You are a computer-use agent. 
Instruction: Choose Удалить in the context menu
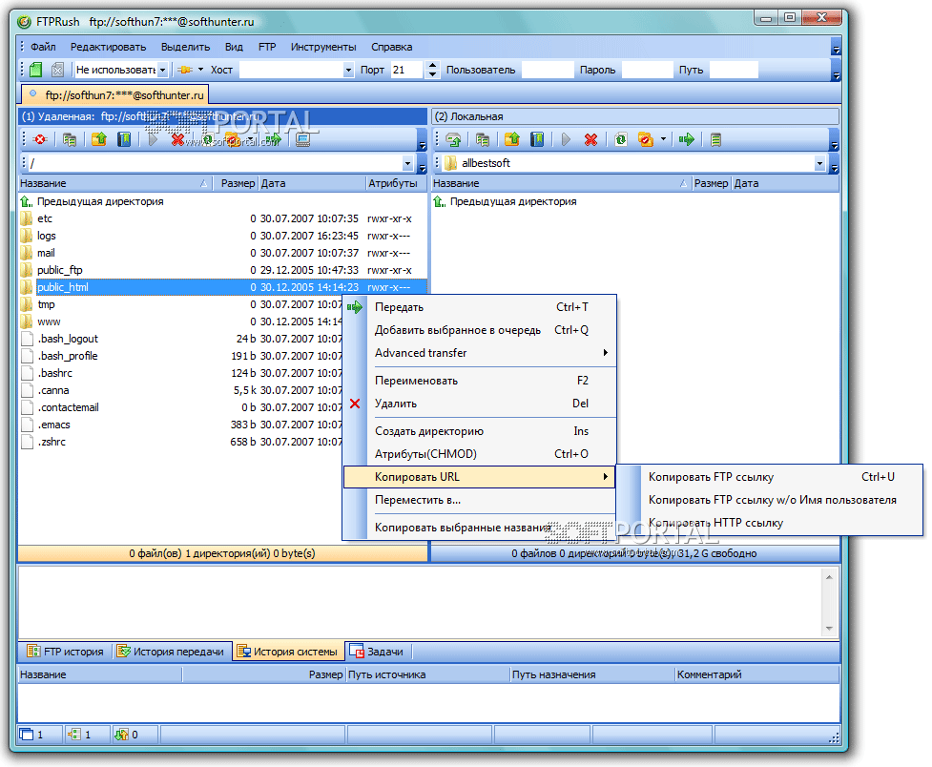(480, 404)
